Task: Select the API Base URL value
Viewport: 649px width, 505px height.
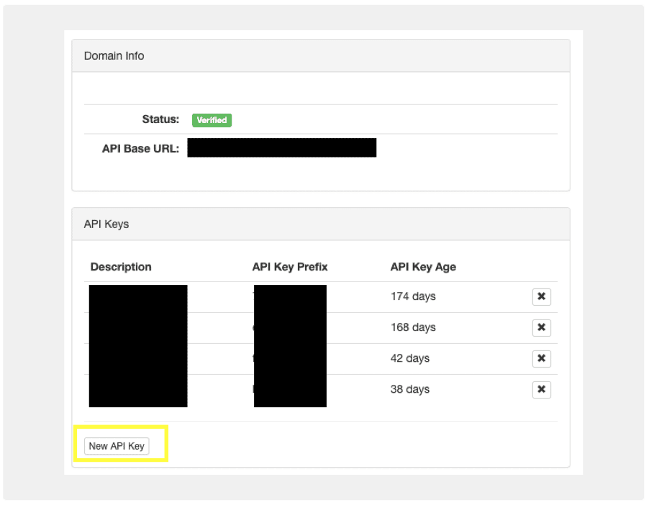Action: point(281,147)
